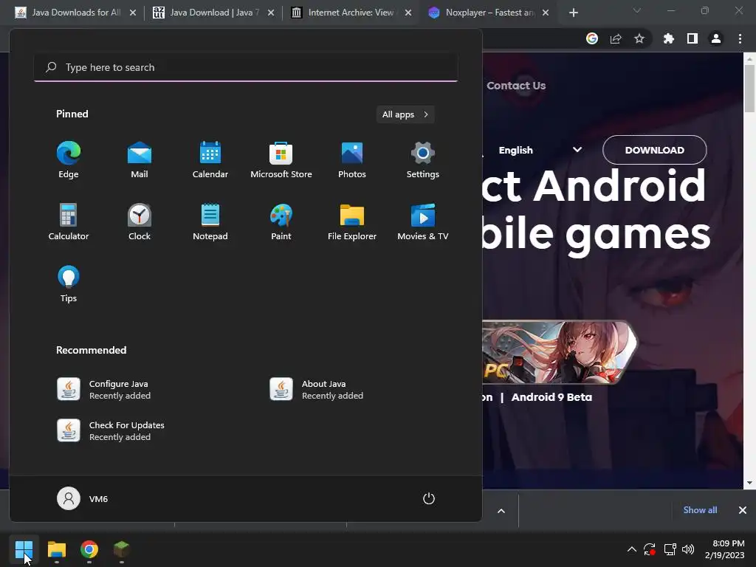Click the anime game banner thumbnail
The image size is (756, 567).
coord(560,352)
